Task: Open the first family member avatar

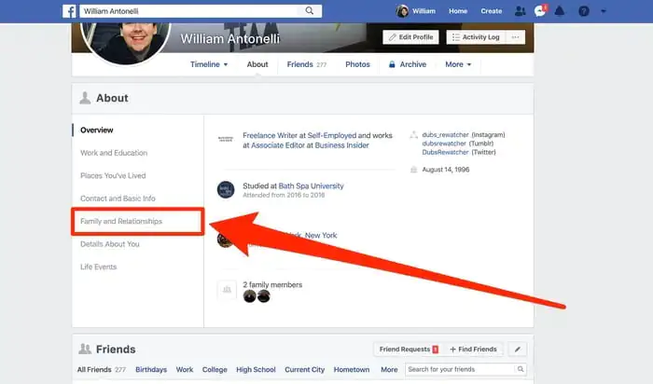Action: (249, 296)
